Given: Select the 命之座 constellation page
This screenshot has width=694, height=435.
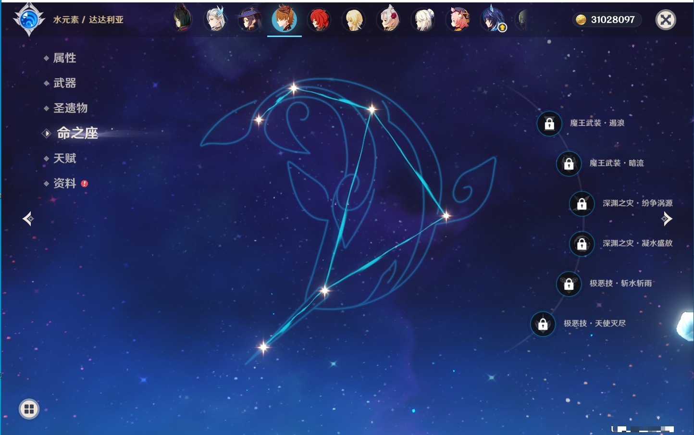Looking at the screenshot, I should click(77, 133).
